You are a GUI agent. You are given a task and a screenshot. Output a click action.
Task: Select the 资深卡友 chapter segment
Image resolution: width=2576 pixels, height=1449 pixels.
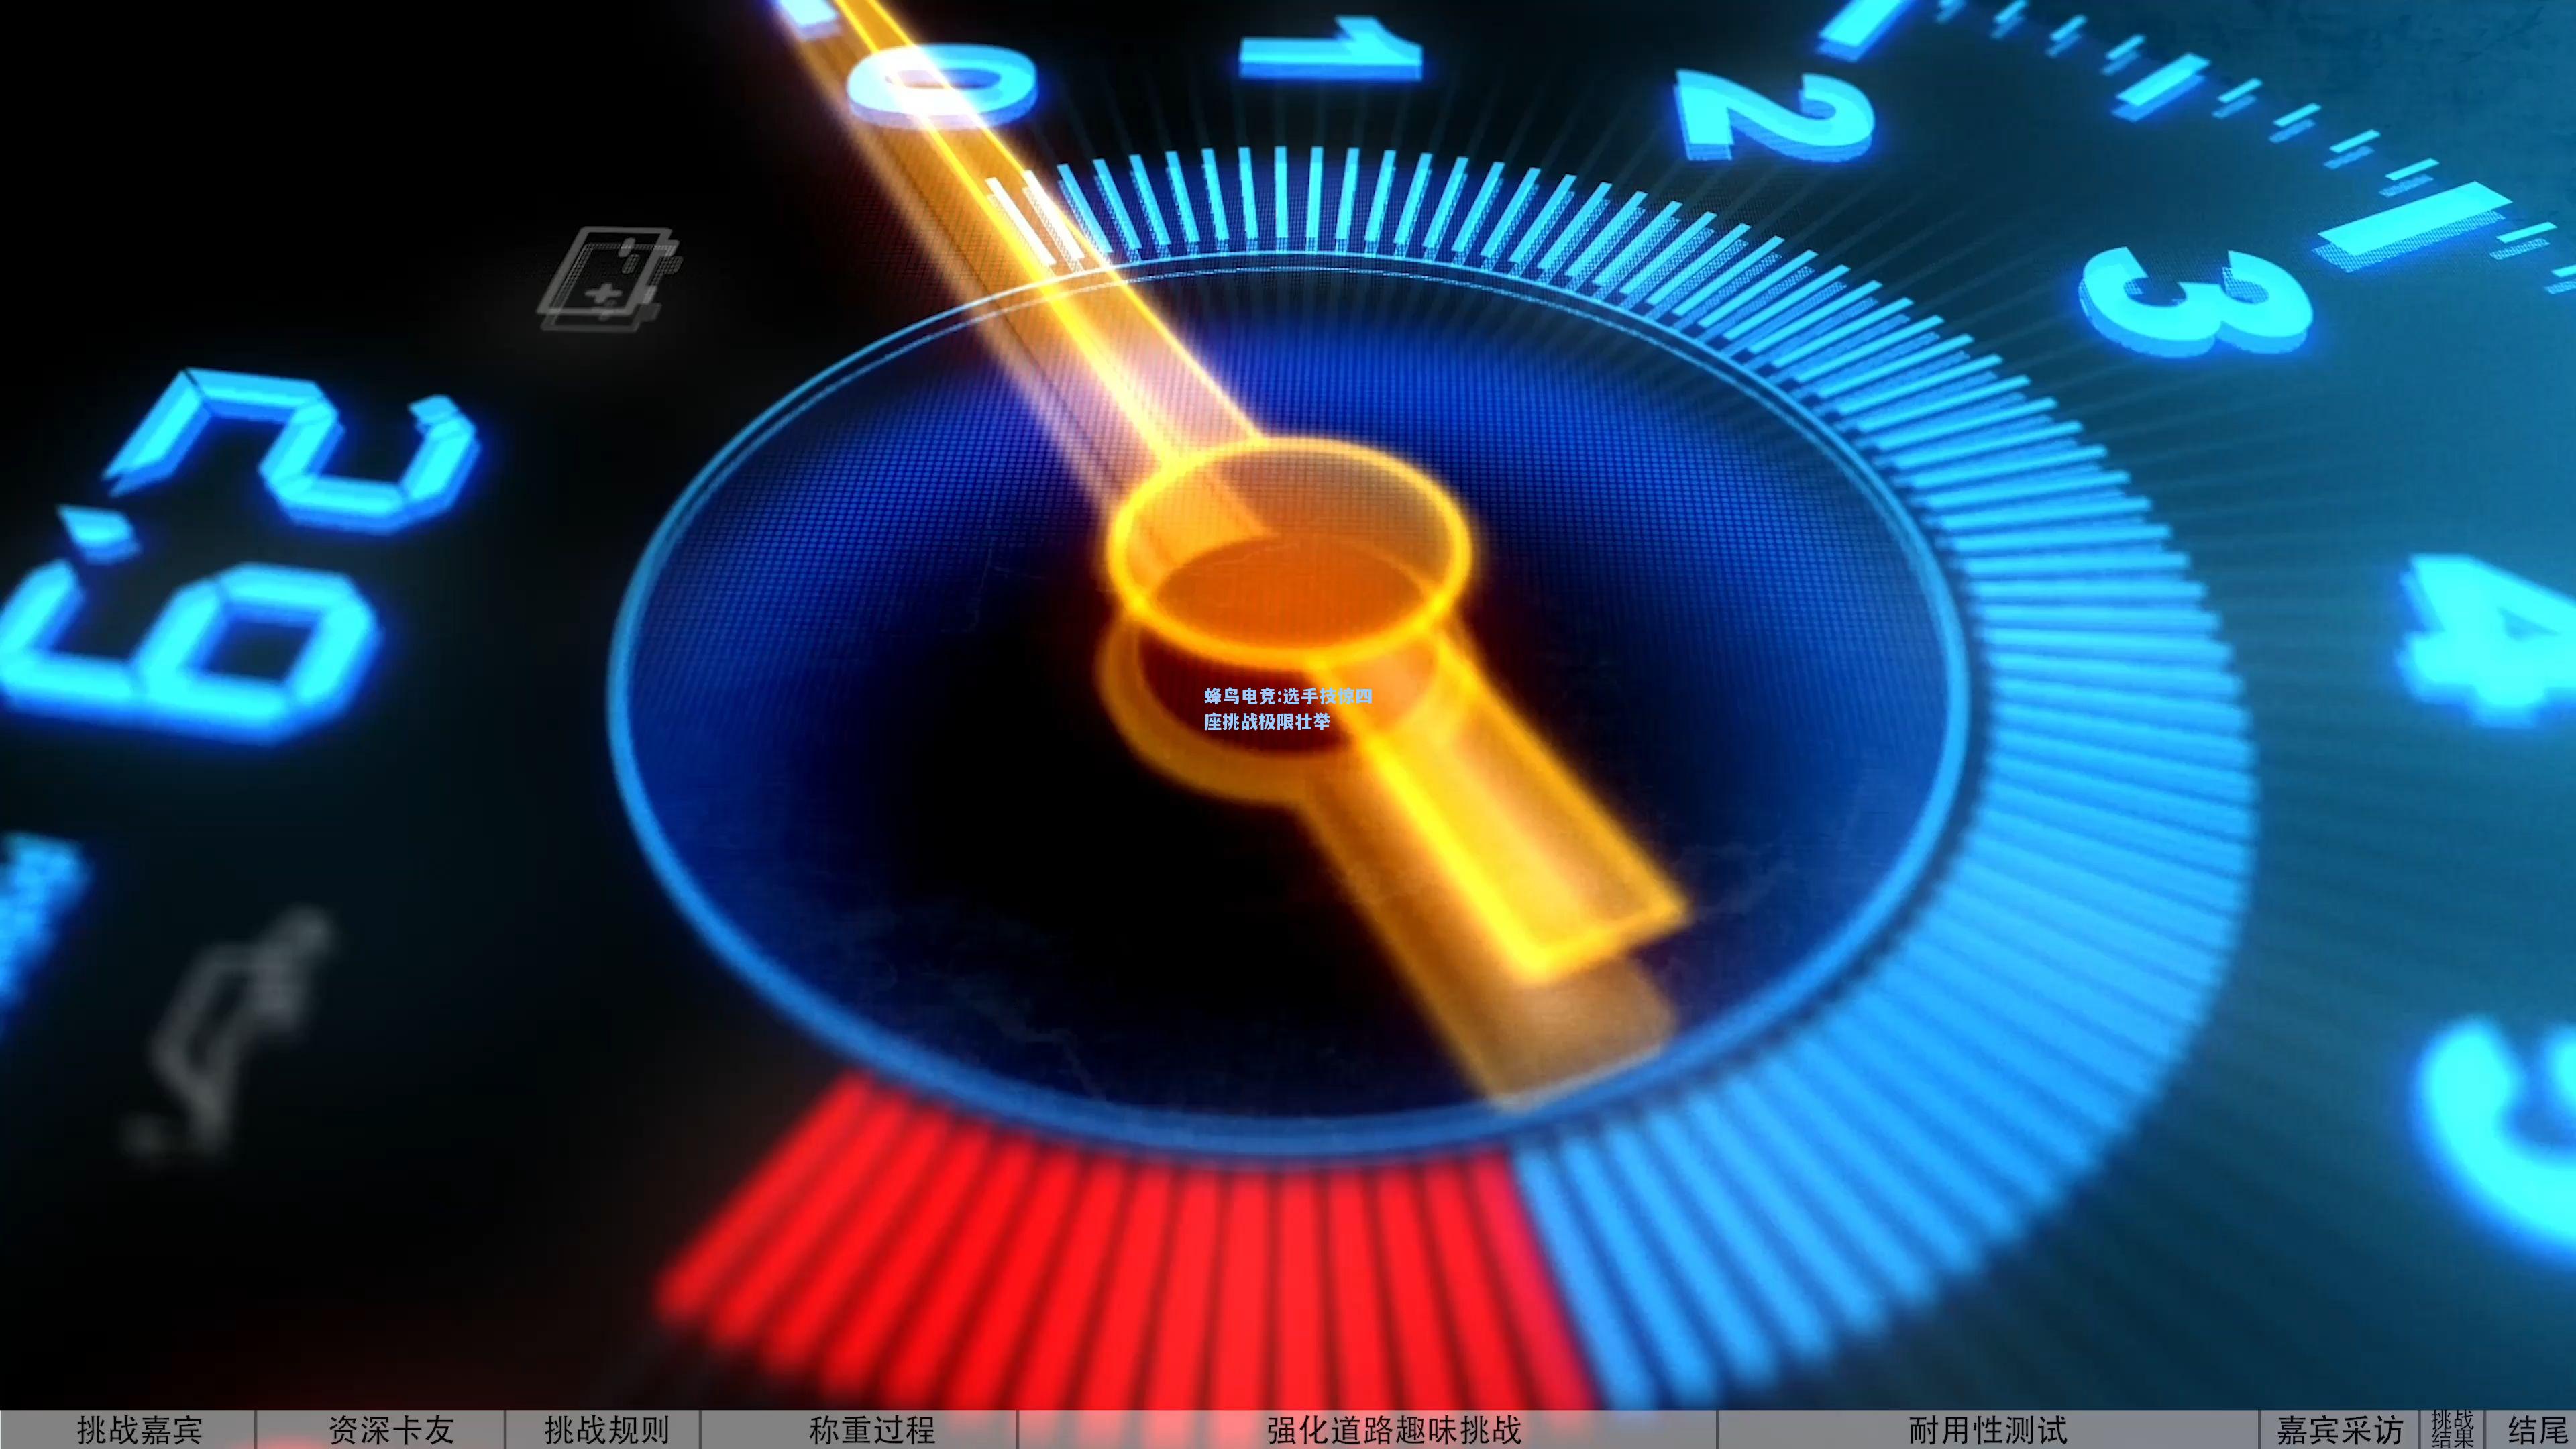click(x=381, y=1430)
